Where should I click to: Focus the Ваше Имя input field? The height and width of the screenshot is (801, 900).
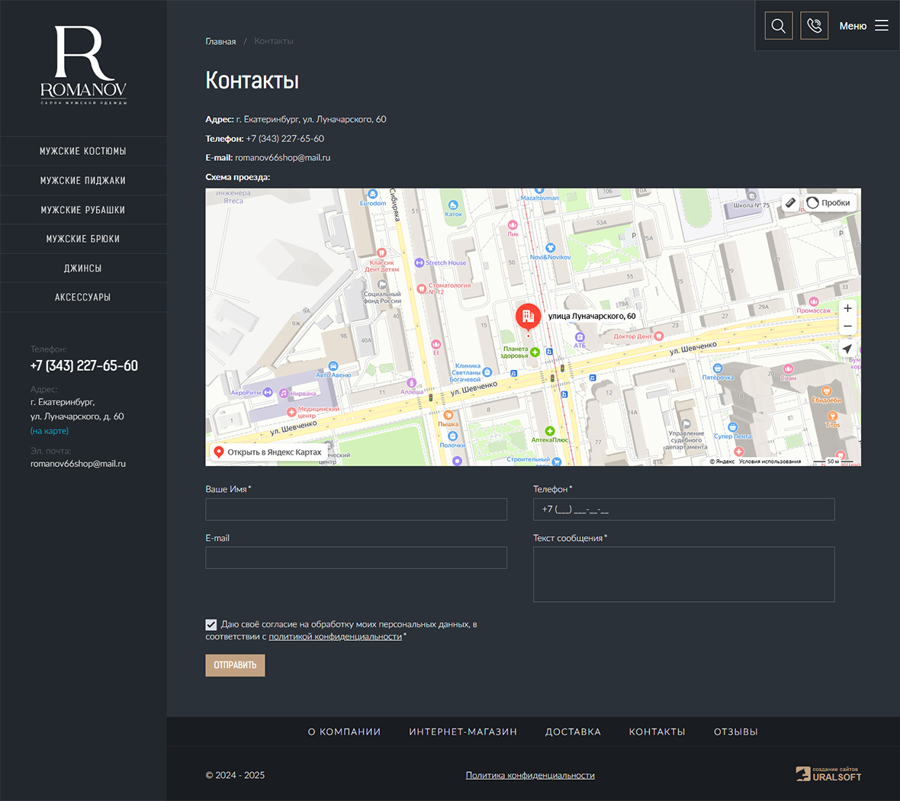(355, 510)
